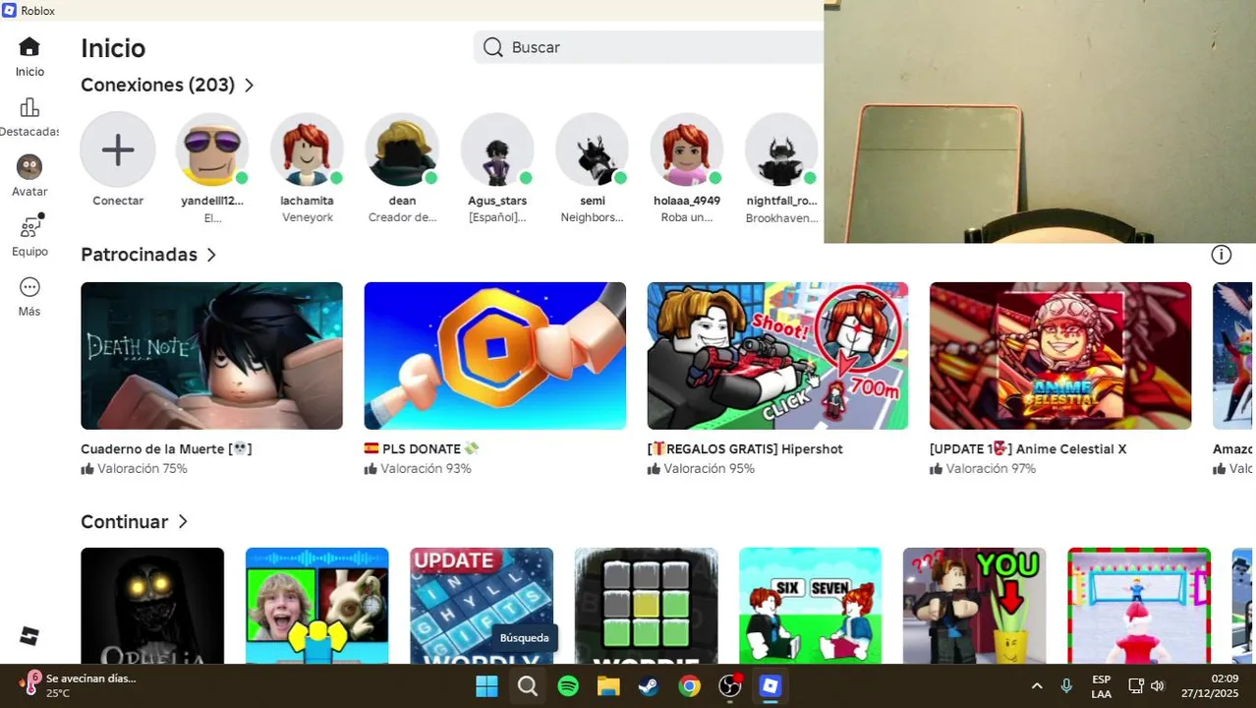Open the Inicio home icon in sidebar
Screen dimensions: 1256x708
pos(29,47)
